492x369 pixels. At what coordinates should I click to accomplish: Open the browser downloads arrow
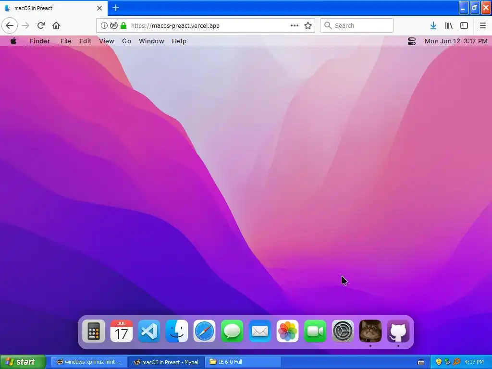pyautogui.click(x=433, y=25)
